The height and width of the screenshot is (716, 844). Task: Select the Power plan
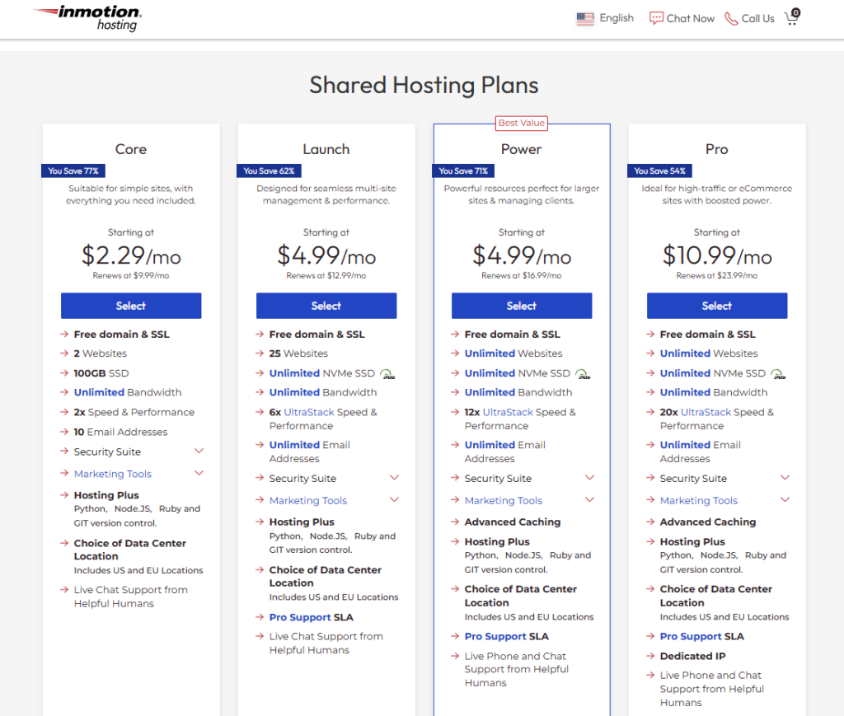(x=522, y=306)
